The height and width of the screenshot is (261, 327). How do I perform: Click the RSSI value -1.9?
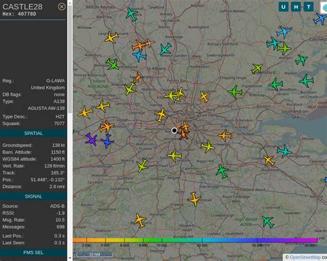[x=61, y=213]
